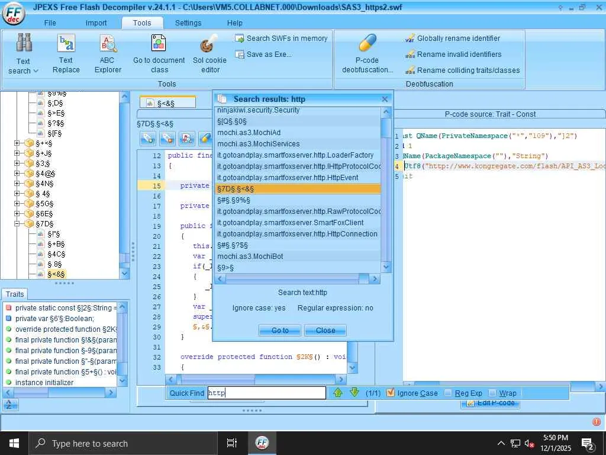Click Go to document class icon

159,43
